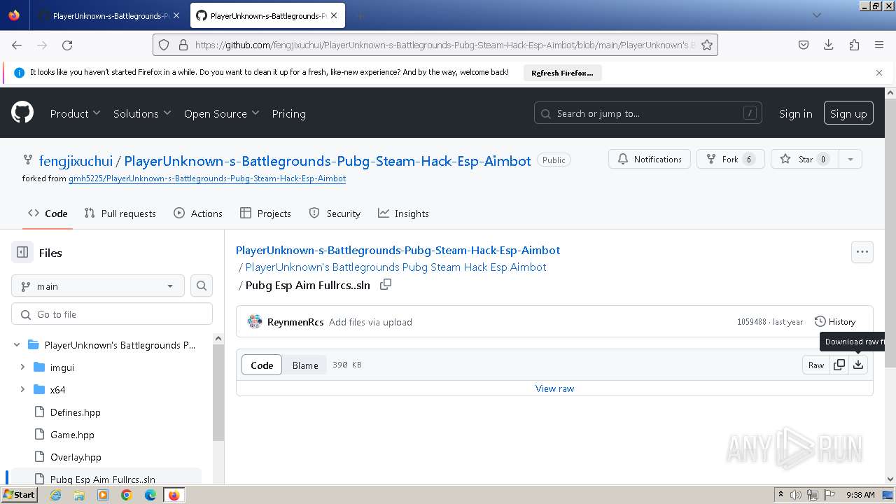
Task: Open Raw file view
Action: 816,365
